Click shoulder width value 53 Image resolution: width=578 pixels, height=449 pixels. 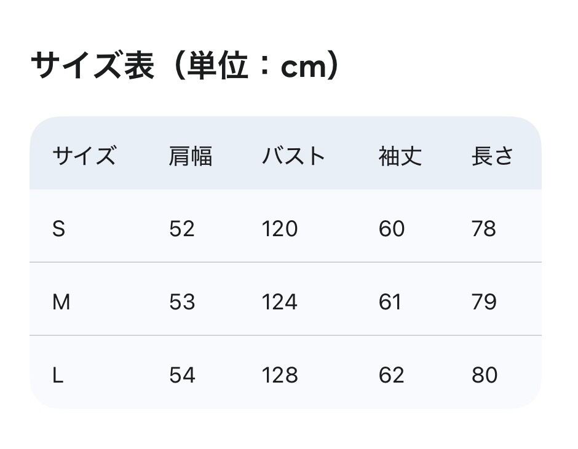(x=182, y=302)
